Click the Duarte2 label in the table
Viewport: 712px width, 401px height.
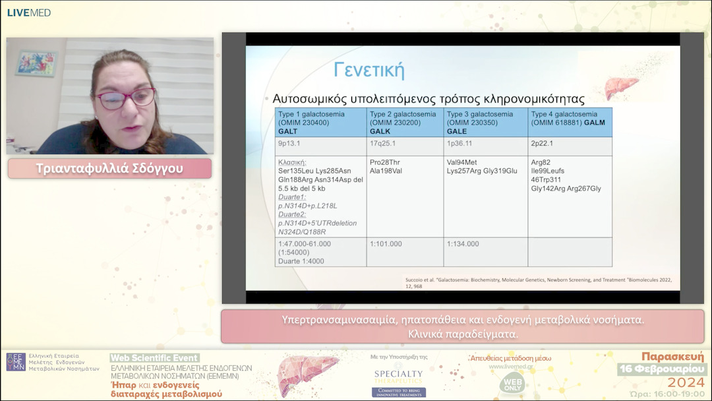coord(292,214)
